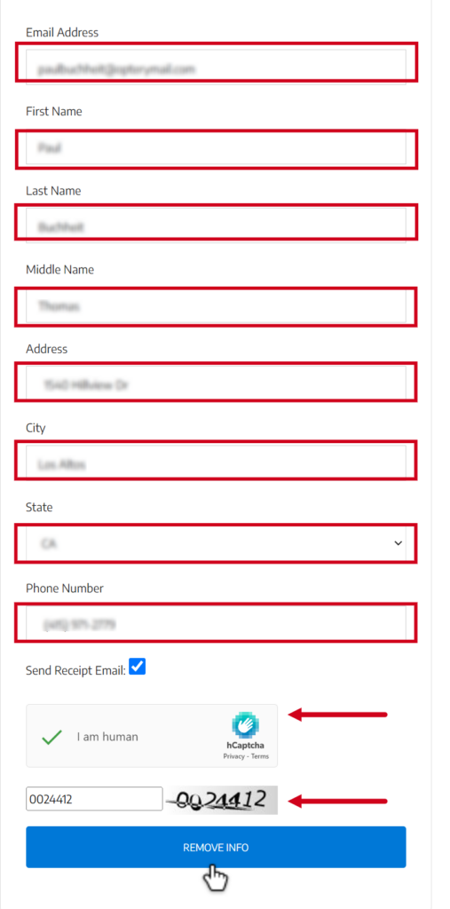Click into the First Name field
This screenshot has height=909, width=450.
click(216, 147)
